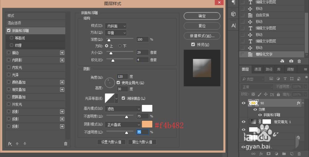The image size is (309, 157).
Task: Hide layer 90 with its eye icon
Action: 243,103
